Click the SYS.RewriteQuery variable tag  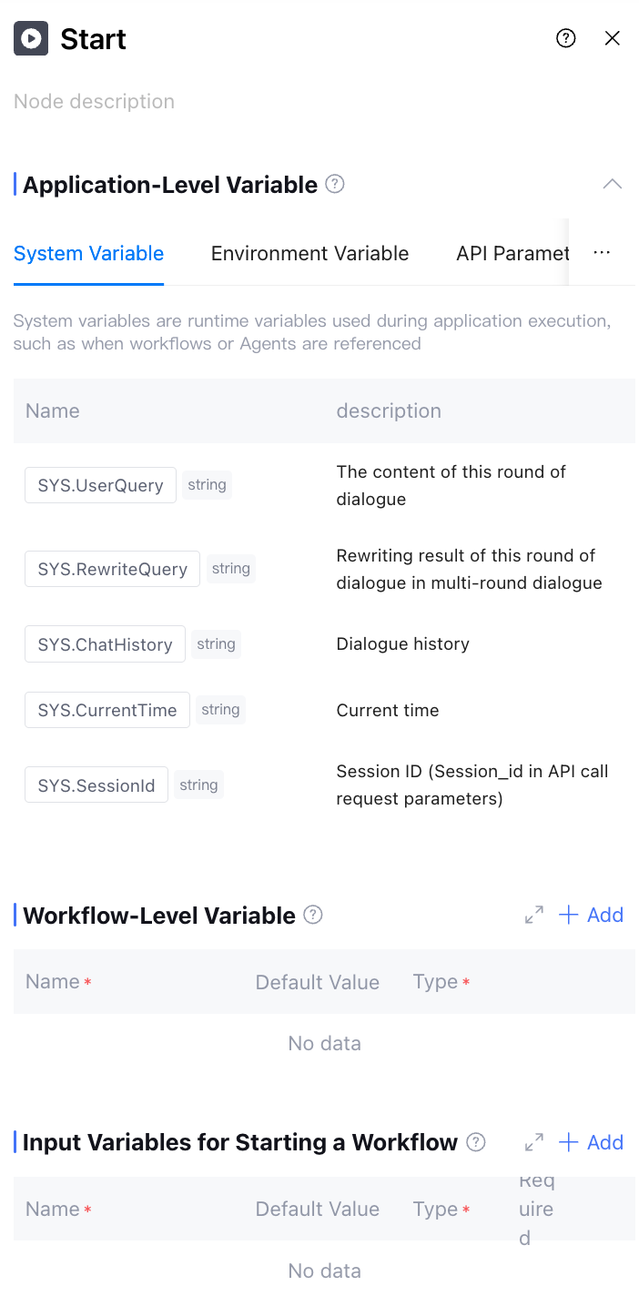pos(112,569)
